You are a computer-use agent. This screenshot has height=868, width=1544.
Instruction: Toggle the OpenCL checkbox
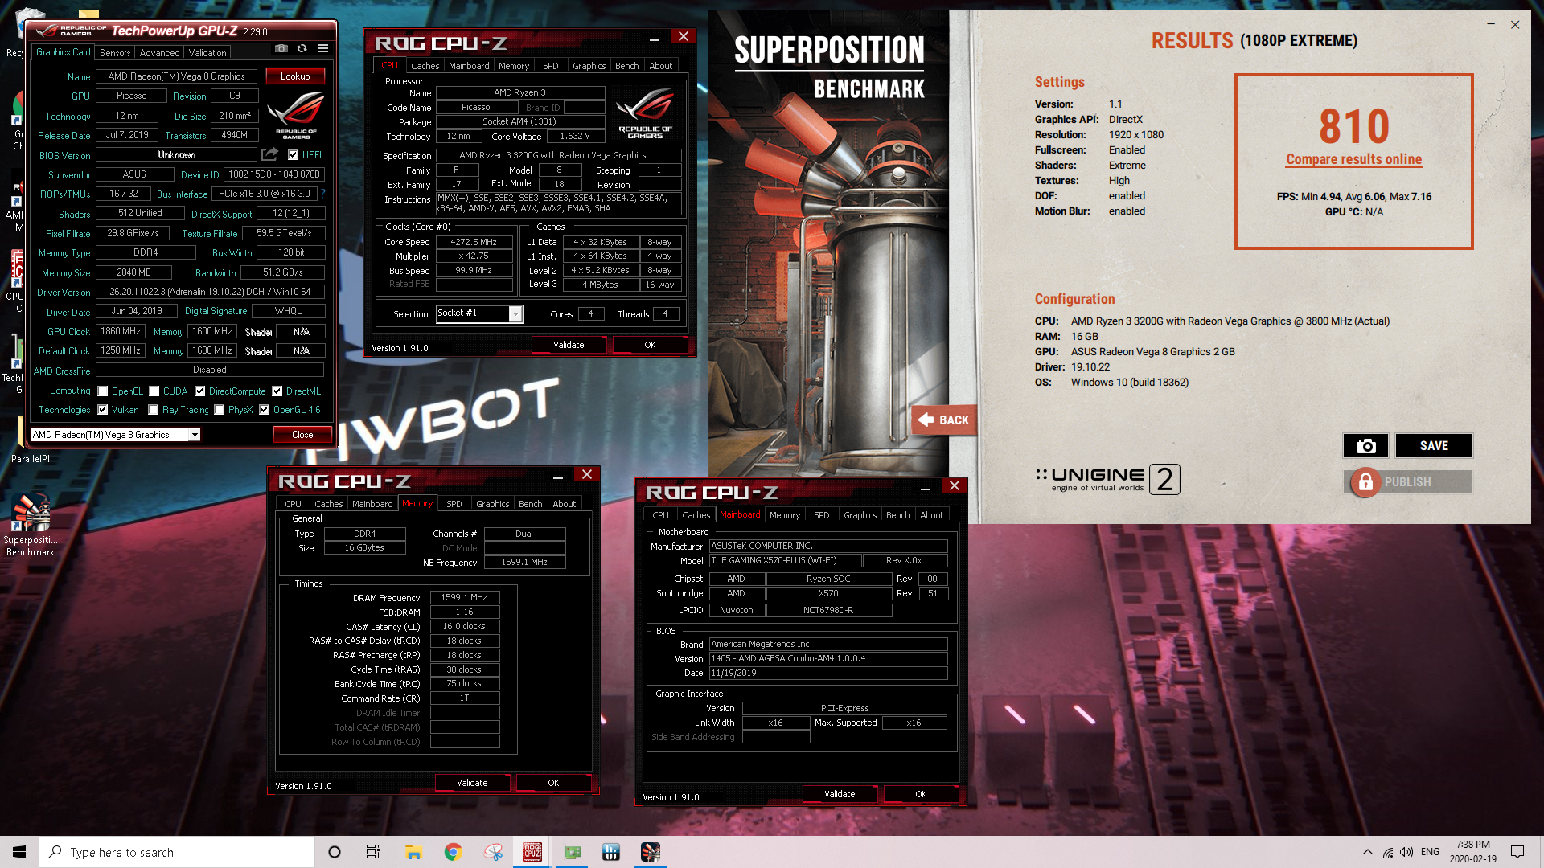(x=103, y=391)
